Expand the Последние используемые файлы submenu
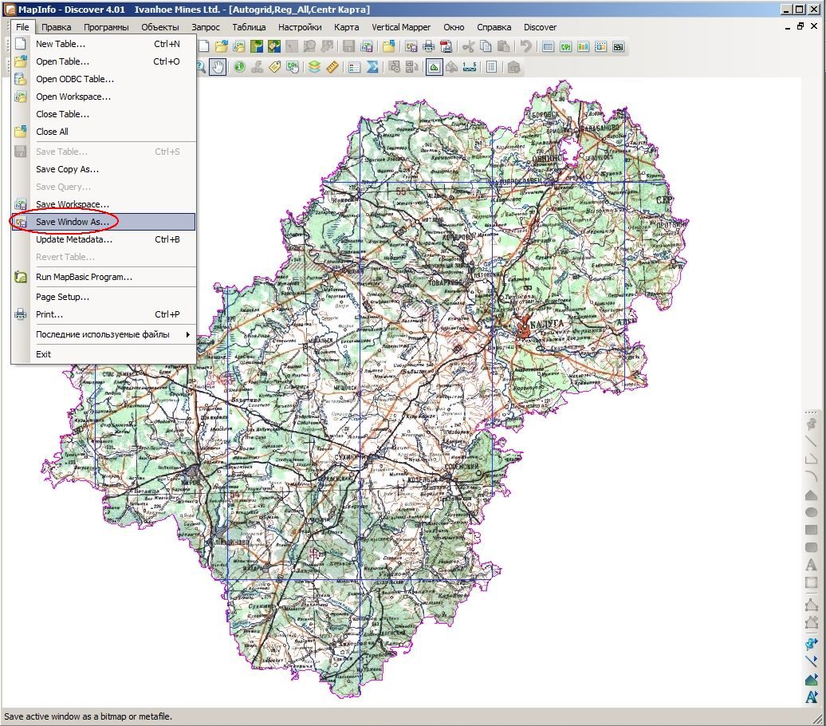Screen dimensions: 826x726 coord(104,334)
